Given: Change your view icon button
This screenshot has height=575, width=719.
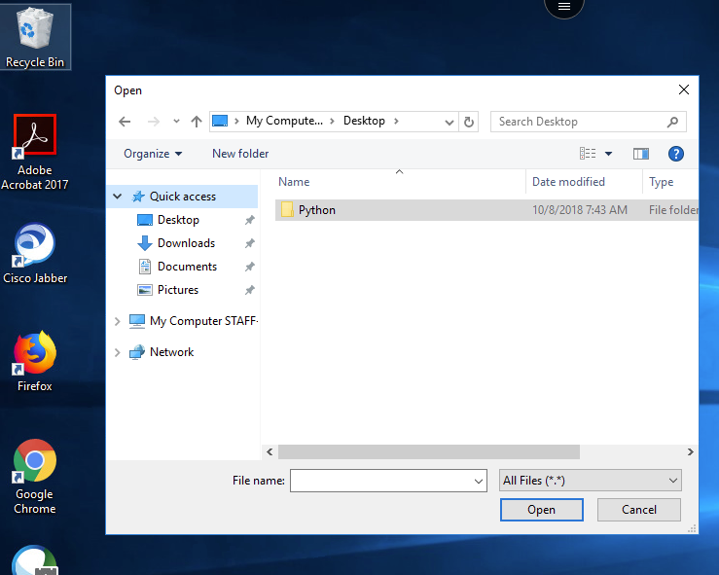Looking at the screenshot, I should 588,154.
